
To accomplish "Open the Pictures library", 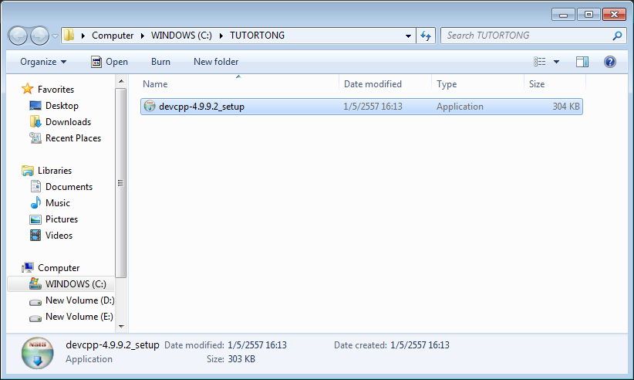I will pyautogui.click(x=62, y=219).
